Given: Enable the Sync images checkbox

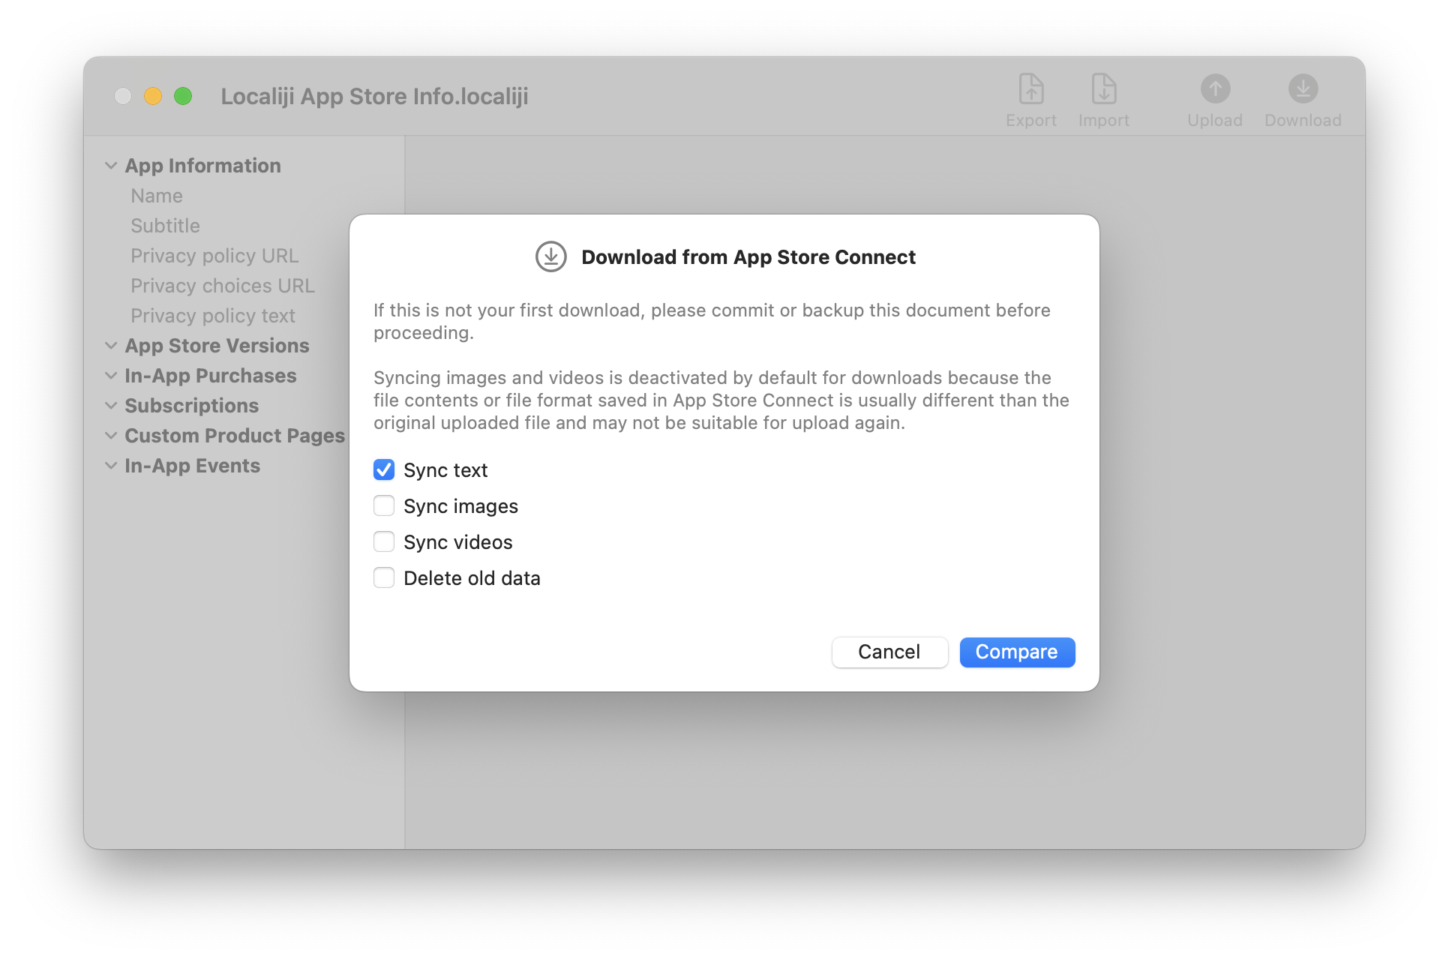Looking at the screenshot, I should 384,505.
